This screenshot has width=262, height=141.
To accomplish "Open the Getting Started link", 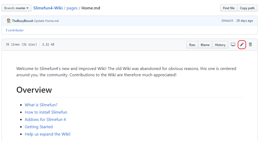I will click(39, 127).
